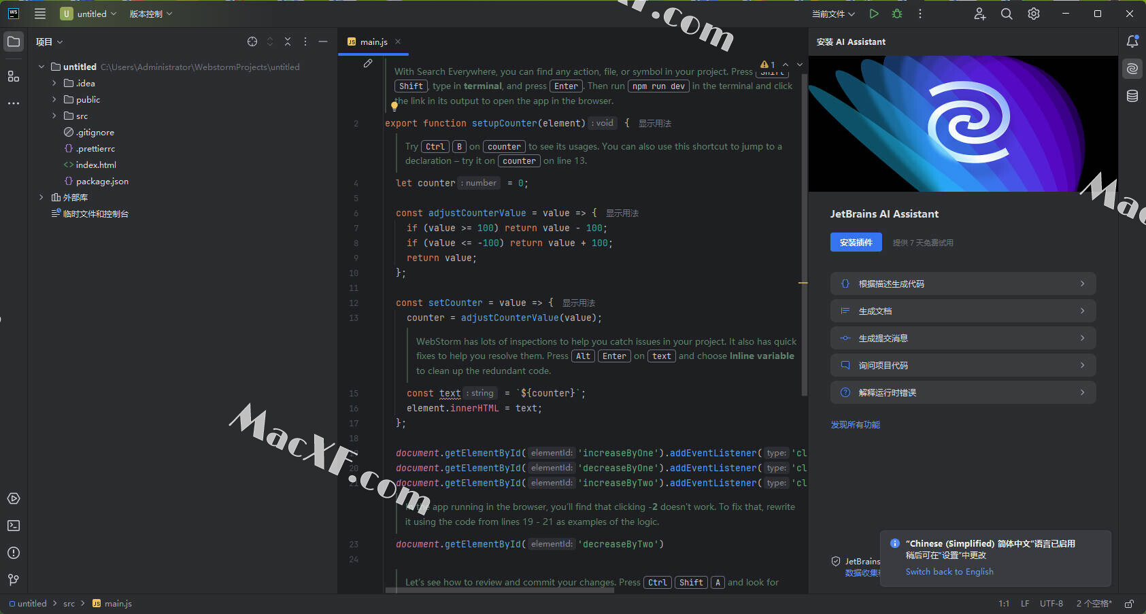Select package.json in project tree

(x=96, y=181)
